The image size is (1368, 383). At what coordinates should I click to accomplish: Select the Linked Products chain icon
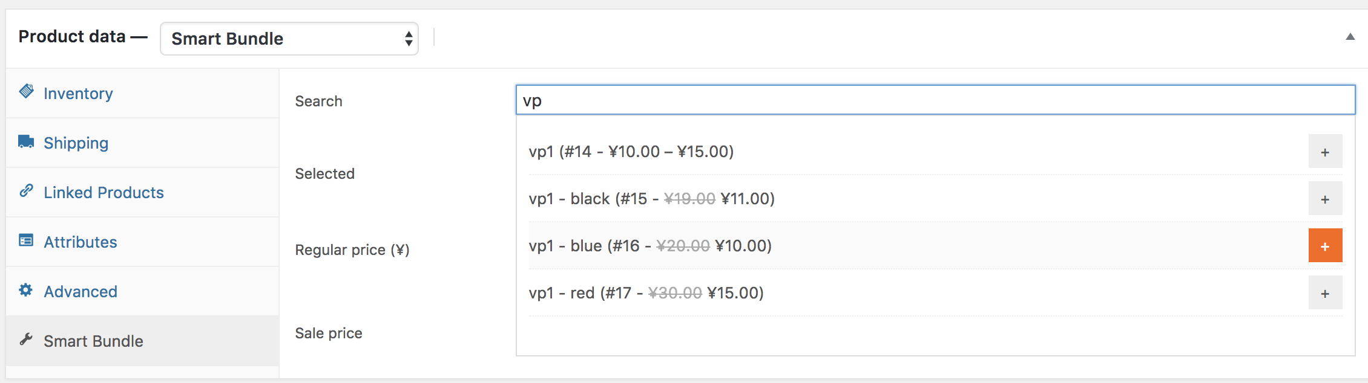pos(25,191)
